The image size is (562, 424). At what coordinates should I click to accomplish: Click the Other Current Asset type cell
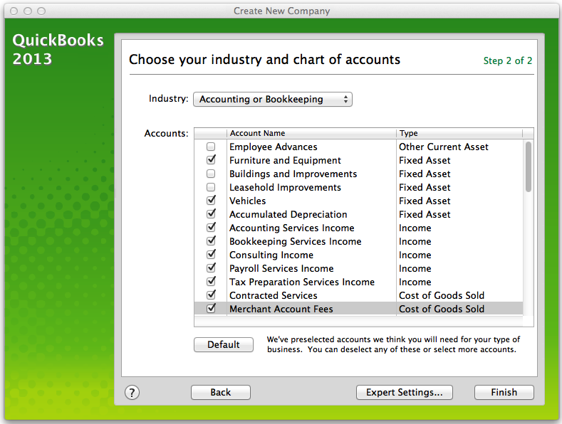coord(443,147)
